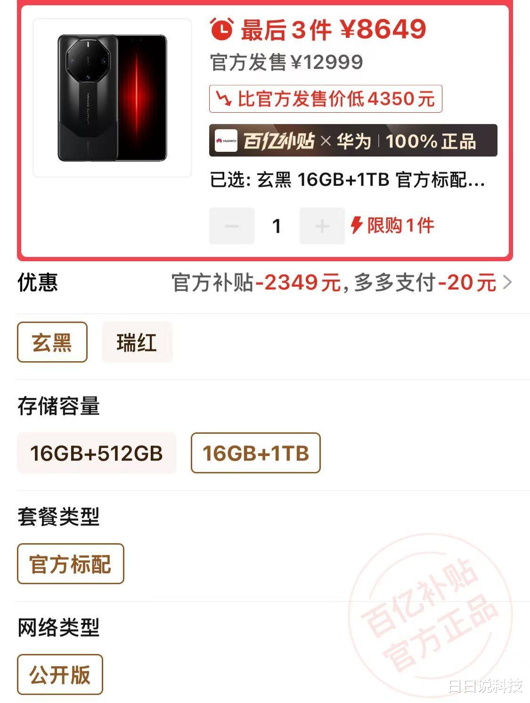Tap the red downward trend arrow icon
This screenshot has height=703, width=530.
click(x=224, y=99)
